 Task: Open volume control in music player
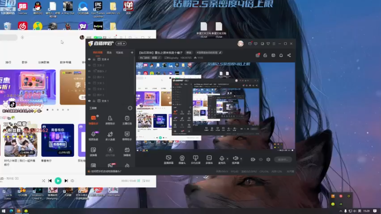click(72, 181)
